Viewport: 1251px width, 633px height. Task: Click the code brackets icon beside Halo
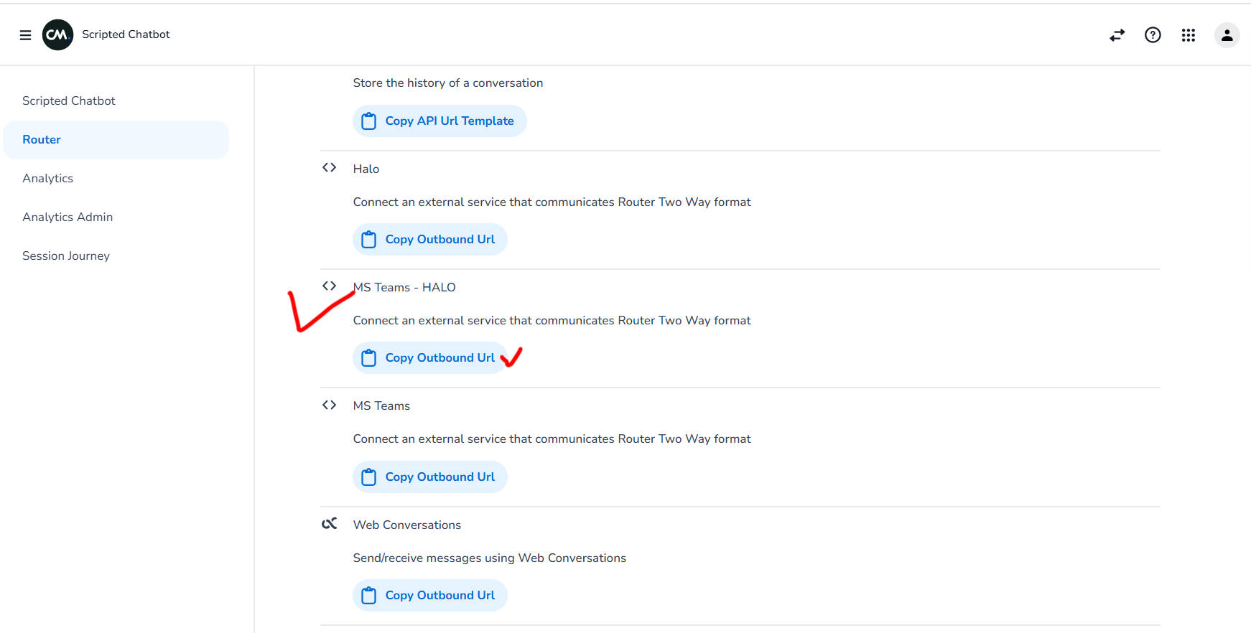[330, 168]
